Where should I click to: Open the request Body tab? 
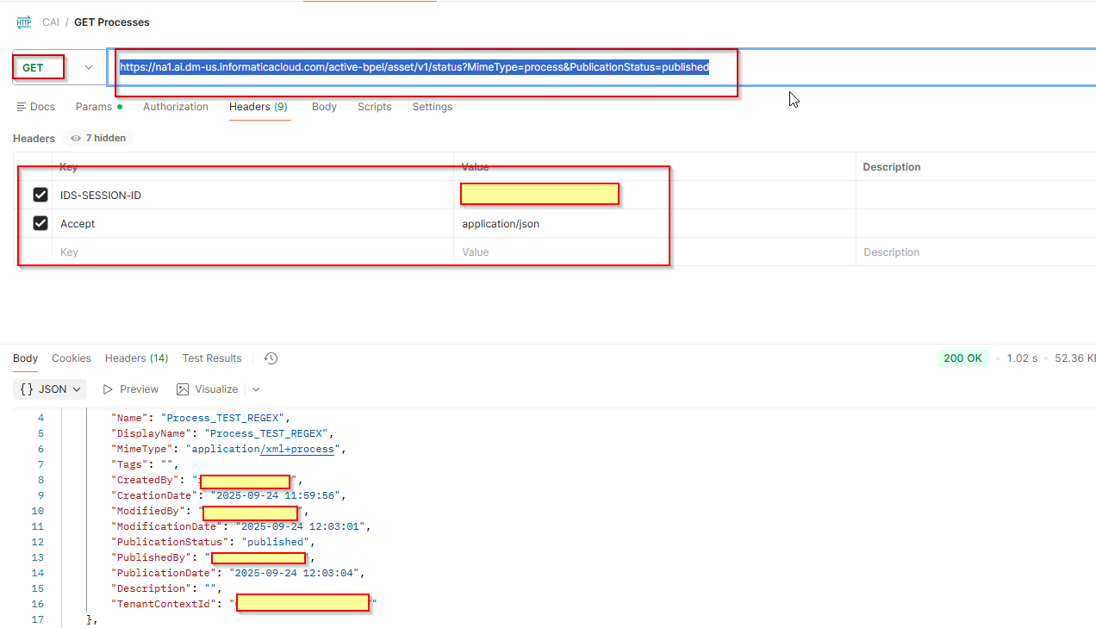[324, 107]
